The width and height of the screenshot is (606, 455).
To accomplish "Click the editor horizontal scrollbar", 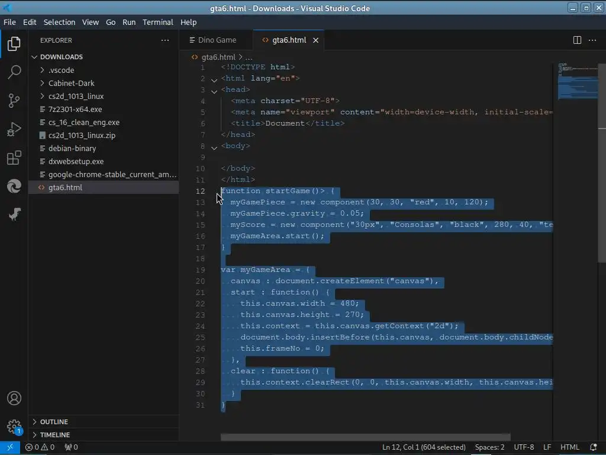I will 365,437.
